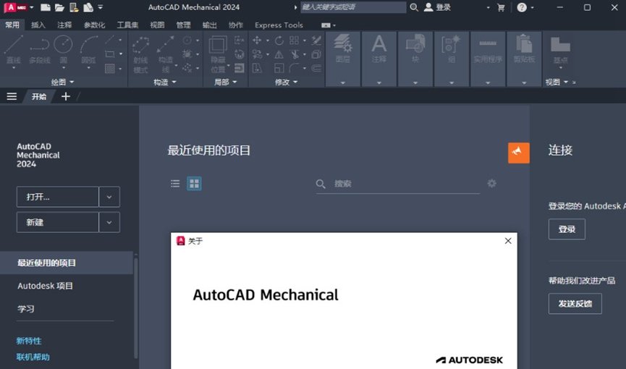
Task: Open the Express Tools ribbon tab
Action: coord(279,25)
